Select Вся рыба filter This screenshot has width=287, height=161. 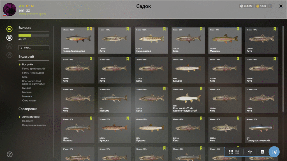pyautogui.click(x=27, y=65)
